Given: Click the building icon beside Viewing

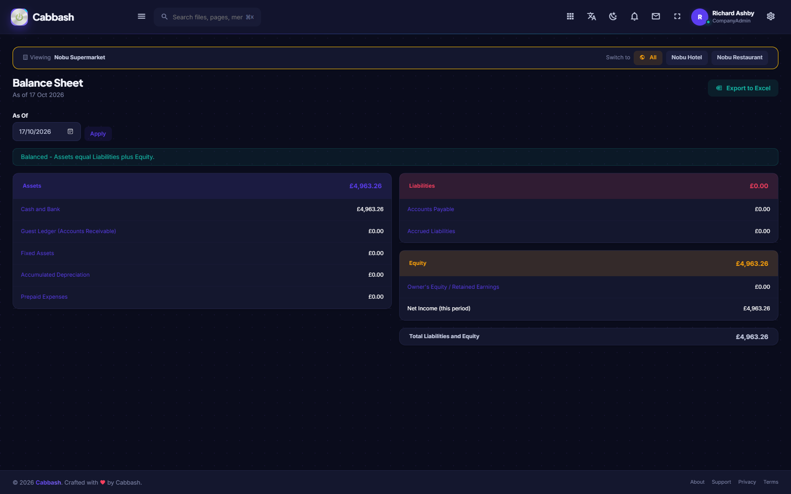Looking at the screenshot, I should pyautogui.click(x=25, y=57).
